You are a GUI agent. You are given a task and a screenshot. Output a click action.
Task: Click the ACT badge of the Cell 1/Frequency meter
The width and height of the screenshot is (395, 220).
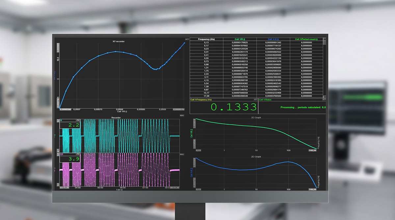coord(256,99)
